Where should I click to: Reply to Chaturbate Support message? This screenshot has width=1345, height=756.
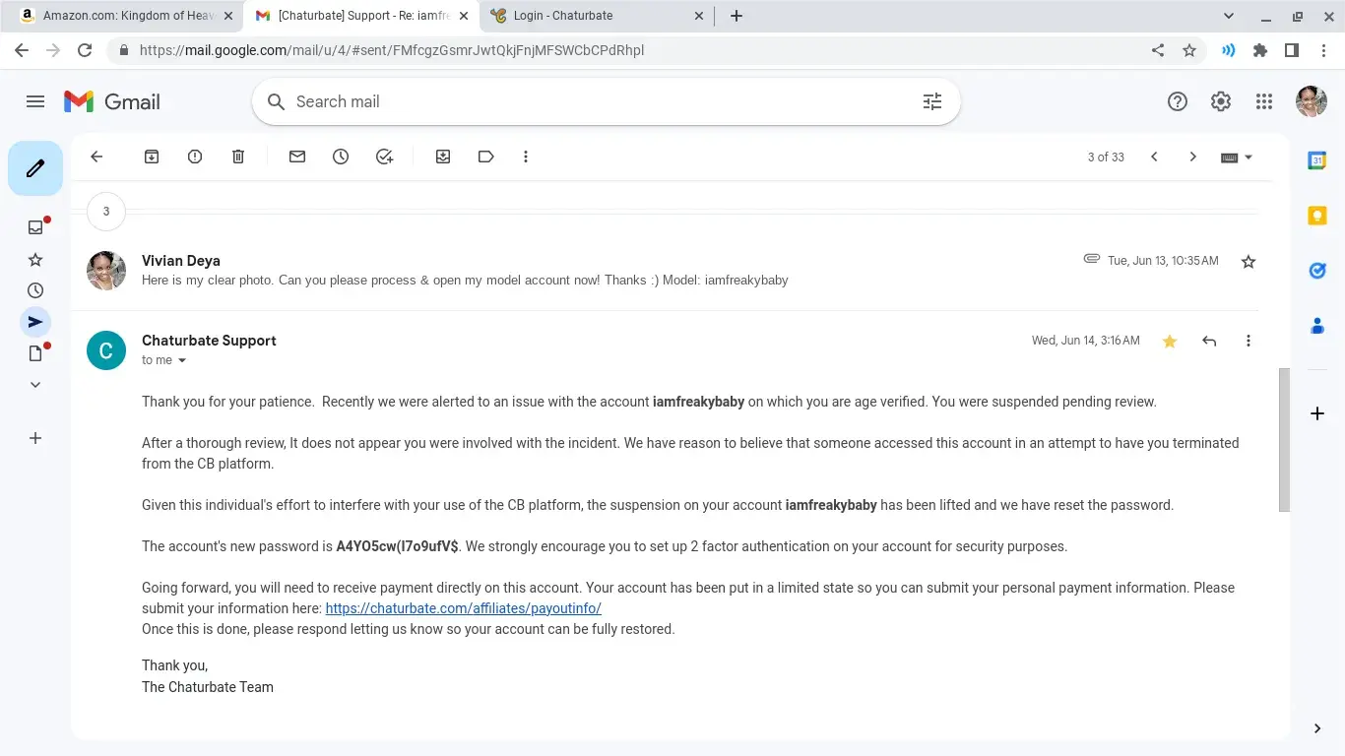(1209, 341)
